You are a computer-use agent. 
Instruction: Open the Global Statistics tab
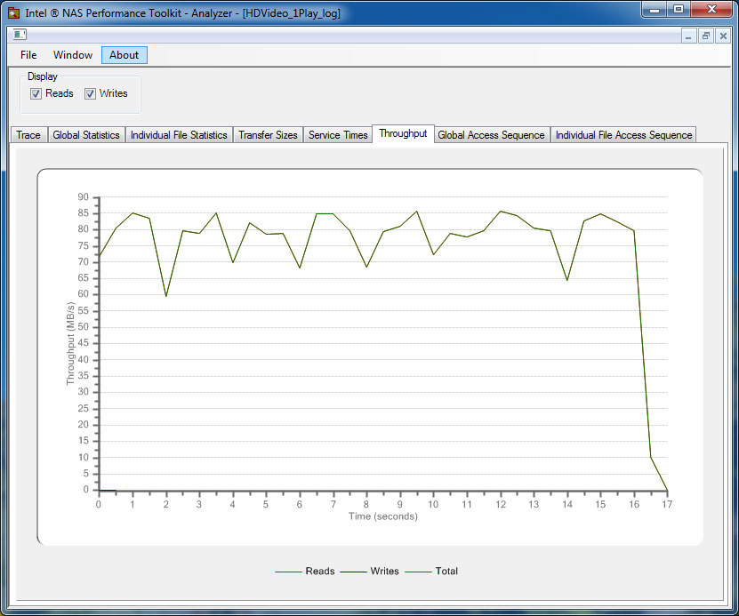click(86, 135)
